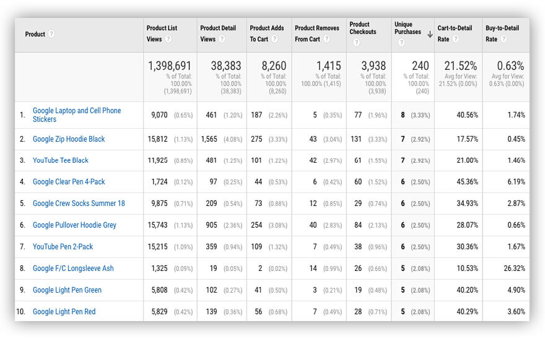Click the help icon for Product Adds To Cart
The height and width of the screenshot is (339, 545).
pos(274,39)
